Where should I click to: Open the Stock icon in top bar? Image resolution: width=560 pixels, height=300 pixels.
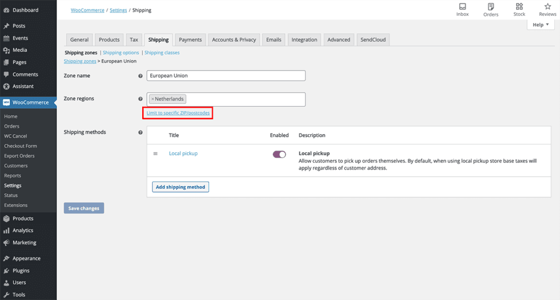pos(520,7)
